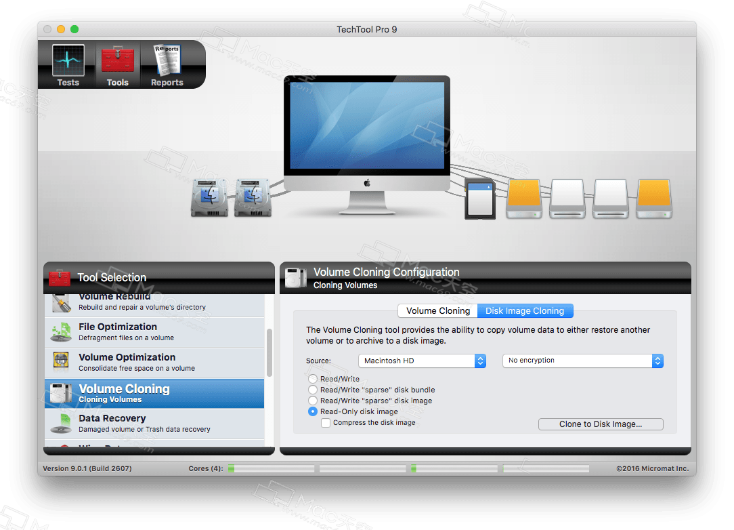Click the first core usage bar

click(x=271, y=468)
